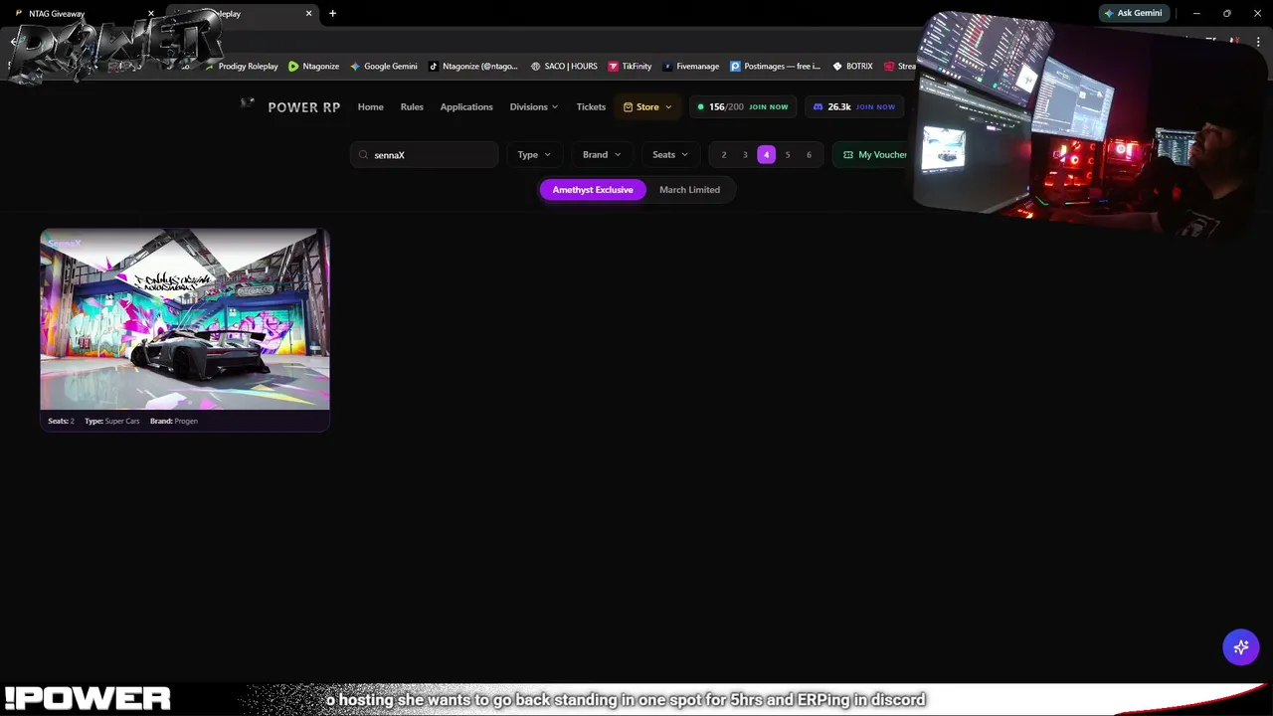
Task: Open the Google Gemini bookmark
Action: pyautogui.click(x=384, y=67)
